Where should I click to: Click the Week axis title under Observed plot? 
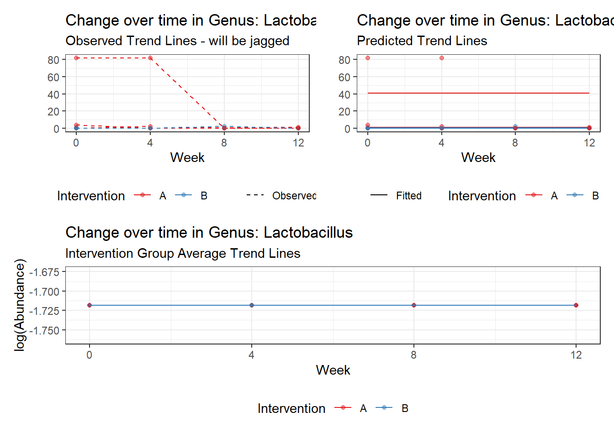187,157
